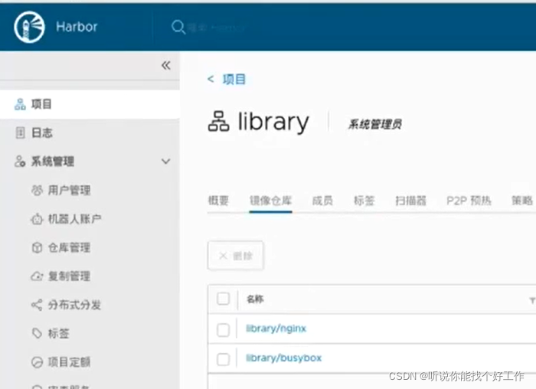This screenshot has height=389, width=536.
Task: Check the library/nginx row checkbox
Action: (x=224, y=330)
